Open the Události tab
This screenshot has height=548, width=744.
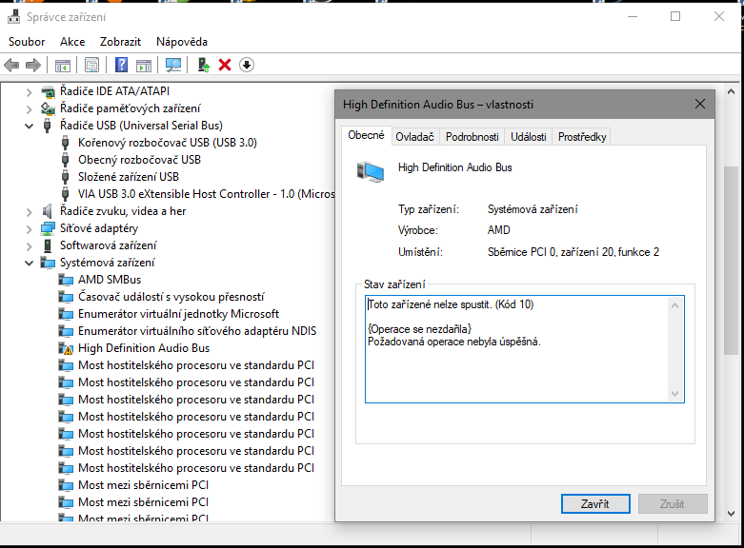529,137
